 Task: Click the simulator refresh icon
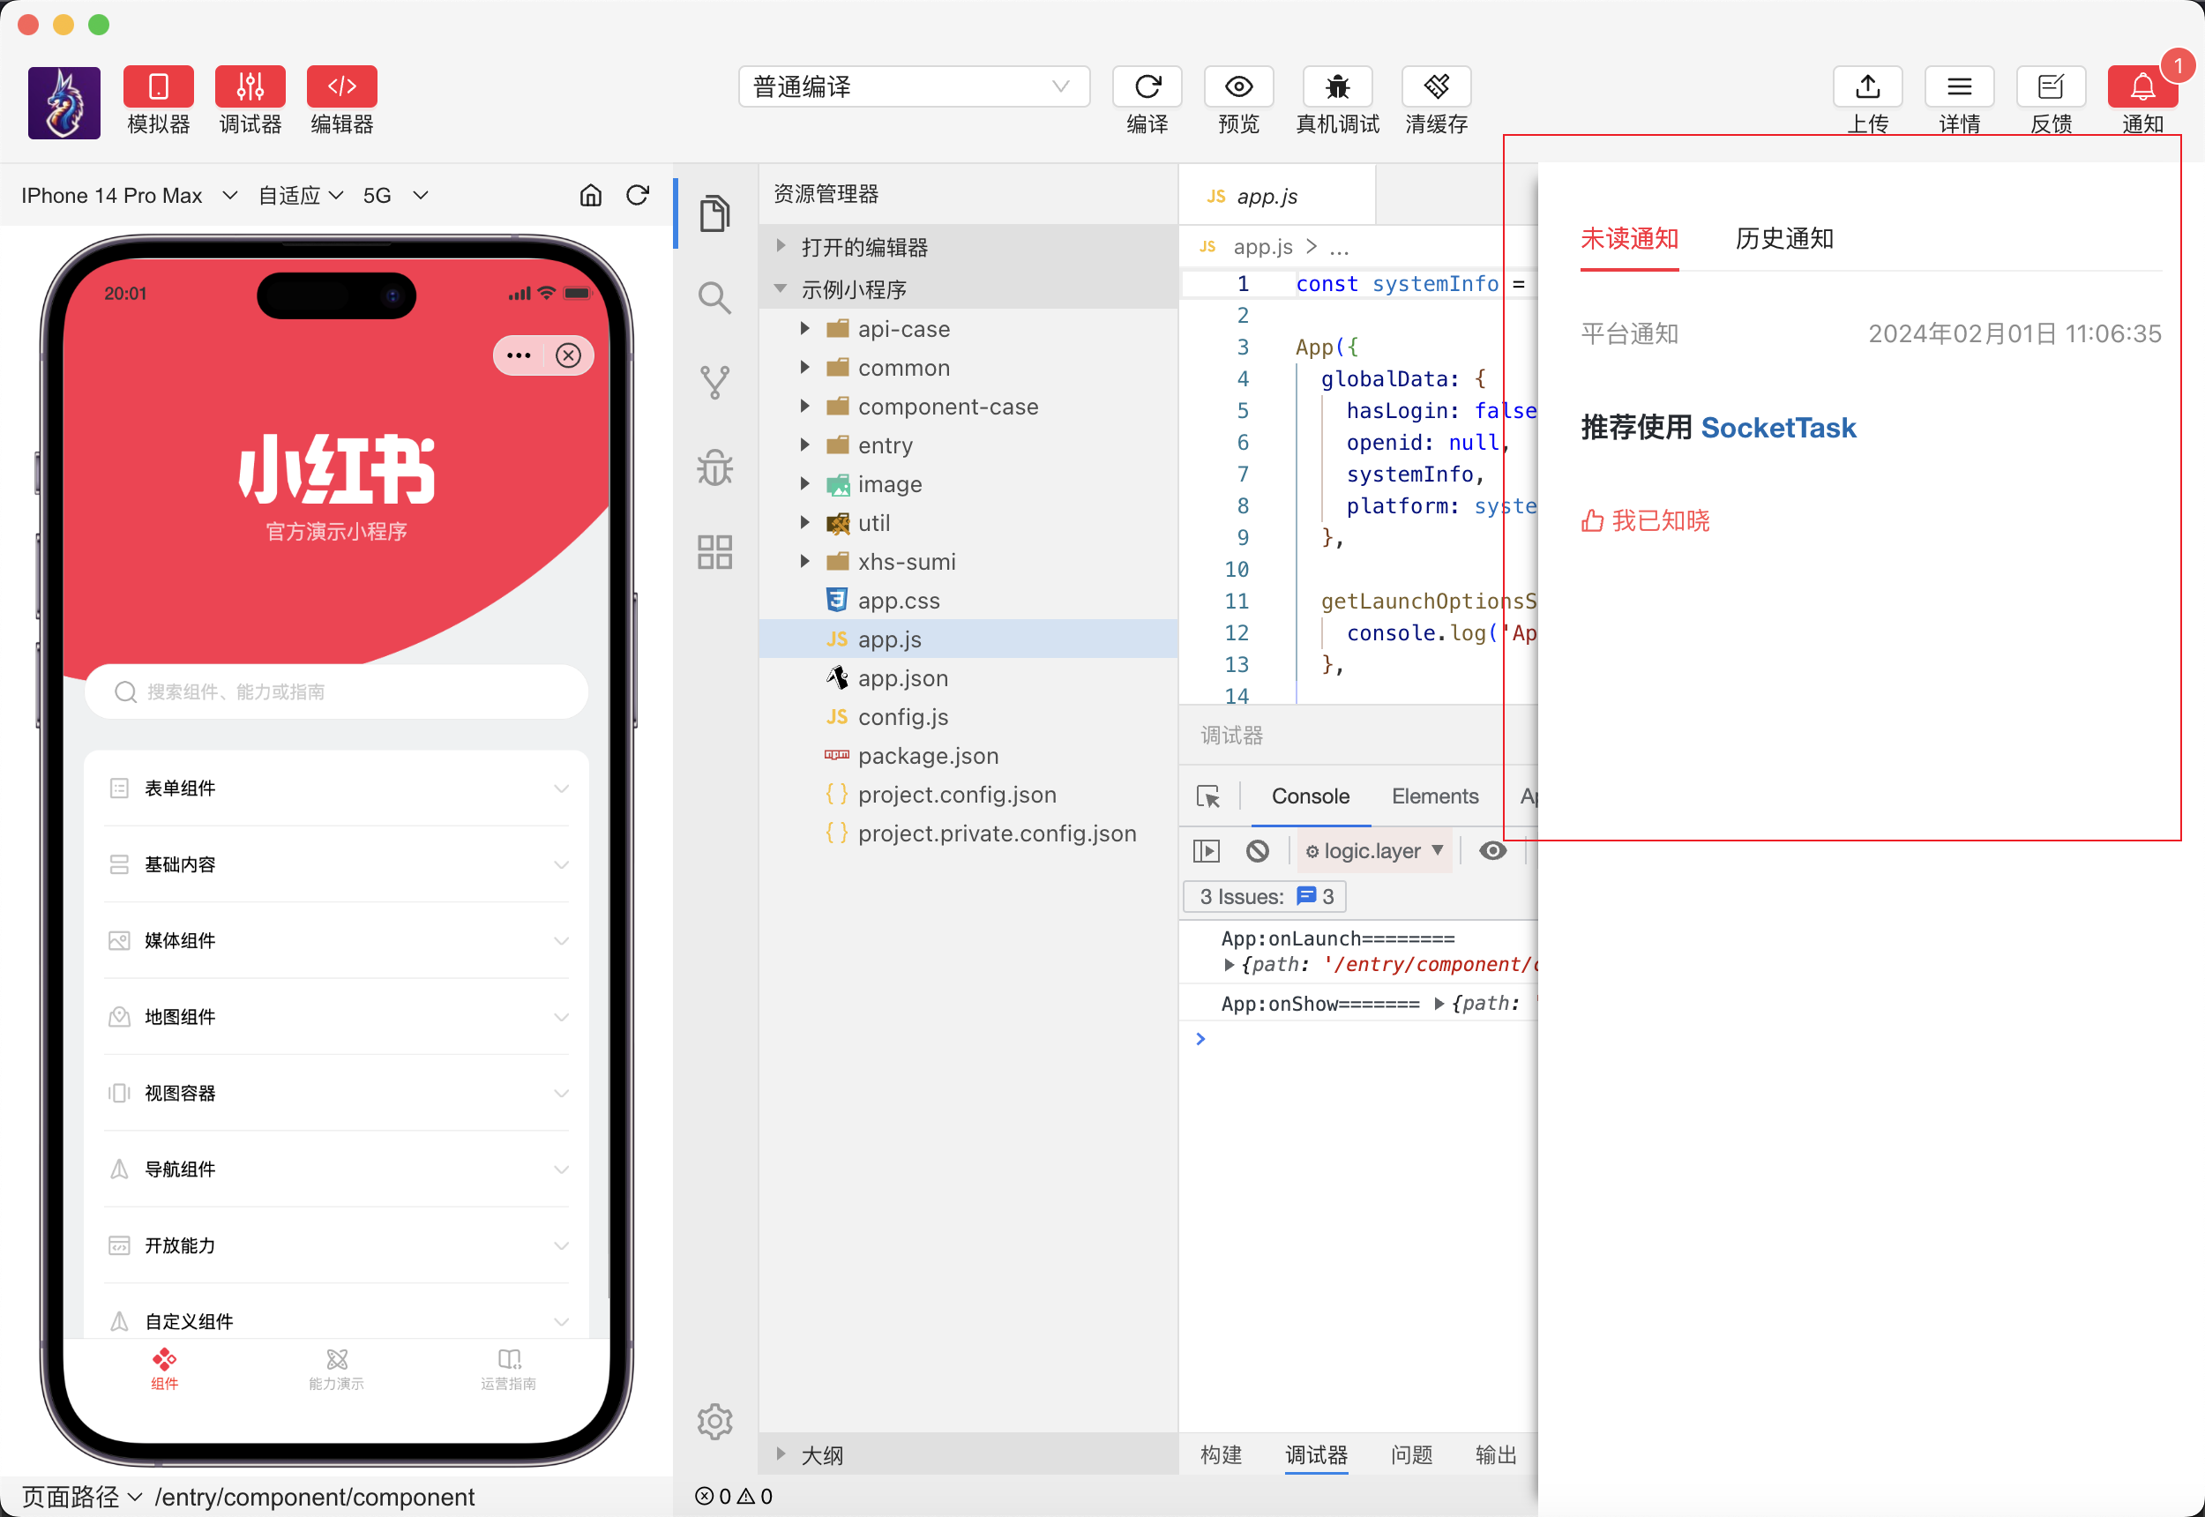pos(638,195)
